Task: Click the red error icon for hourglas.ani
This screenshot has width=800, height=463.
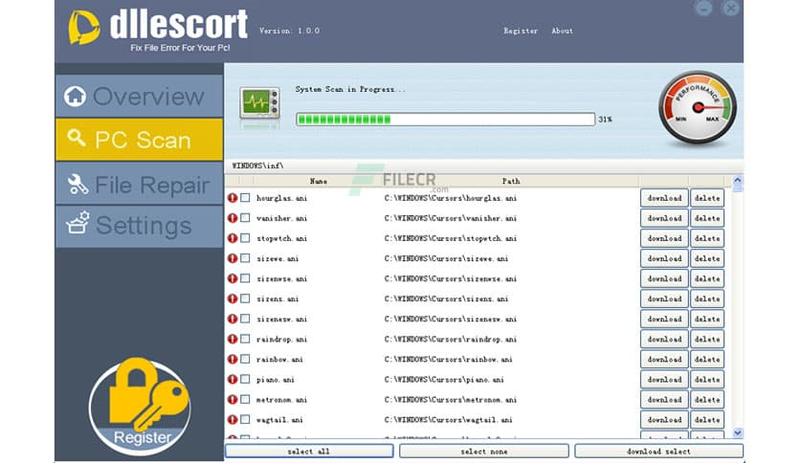Action: pyautogui.click(x=233, y=198)
